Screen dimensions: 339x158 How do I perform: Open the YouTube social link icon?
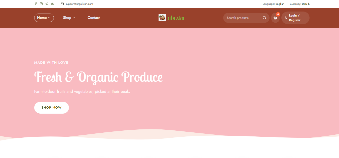(x=53, y=4)
